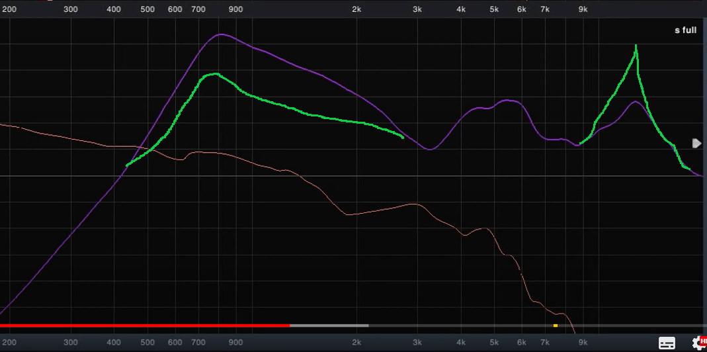Click the panel layout icon beside the gear
The image size is (707, 352).
coord(667,343)
